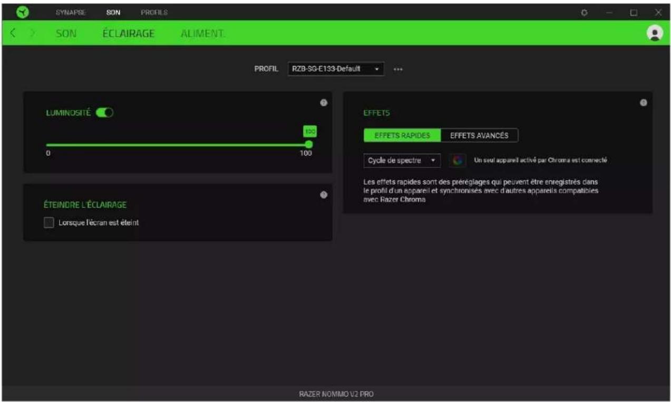Minimize the Razer Synapse window
Image resolution: width=671 pixels, height=402 pixels.
tap(609, 12)
